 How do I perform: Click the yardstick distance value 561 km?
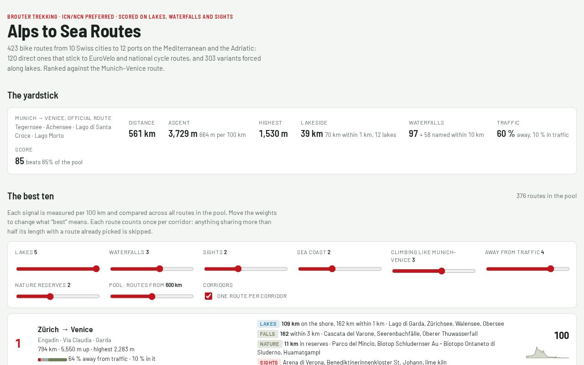[142, 134]
